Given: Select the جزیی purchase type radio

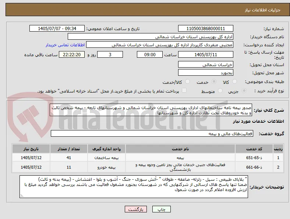Looking at the screenshot, I should coord(244,91).
